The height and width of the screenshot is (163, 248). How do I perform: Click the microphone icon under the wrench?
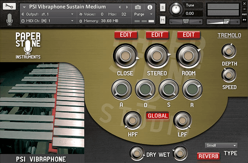(x=10, y=19)
